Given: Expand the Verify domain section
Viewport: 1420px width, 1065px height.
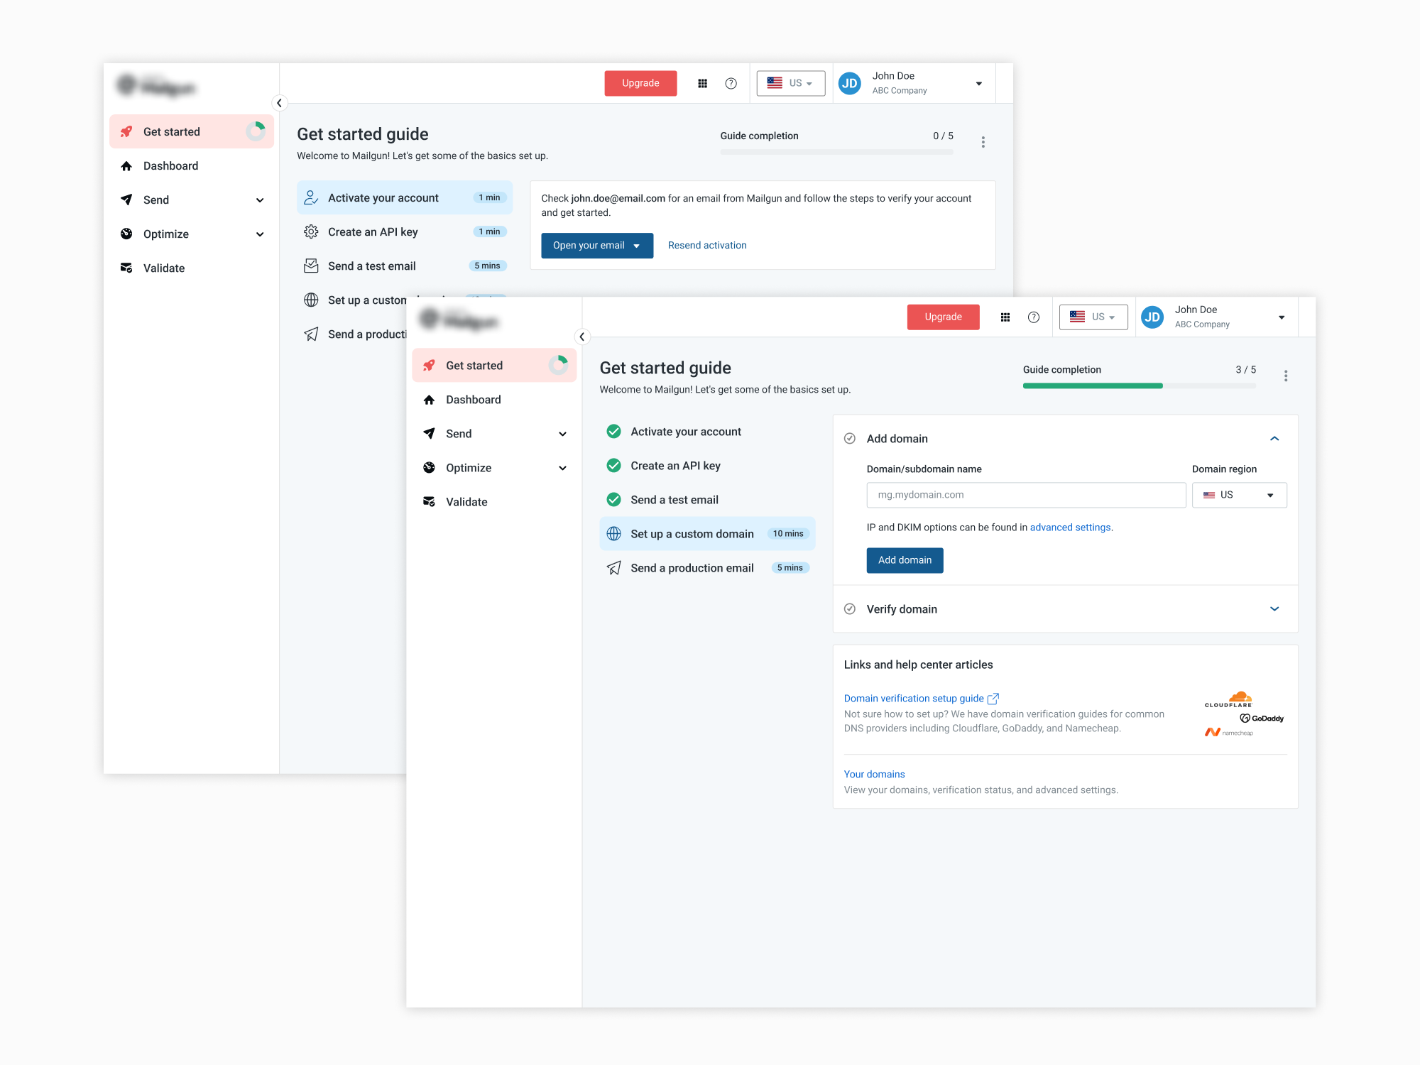Looking at the screenshot, I should click(1274, 609).
